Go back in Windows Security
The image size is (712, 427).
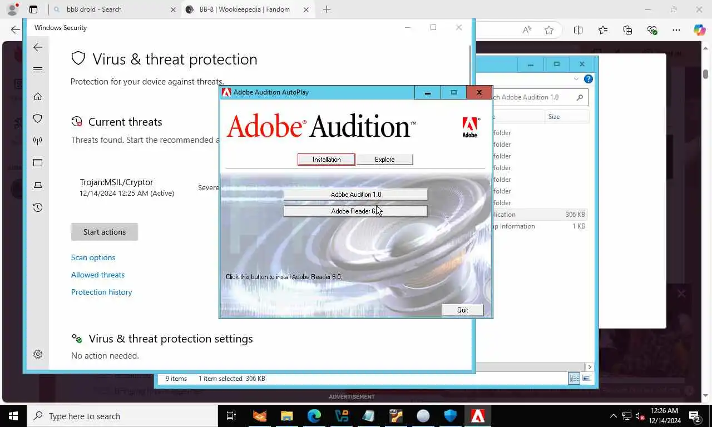[38, 47]
